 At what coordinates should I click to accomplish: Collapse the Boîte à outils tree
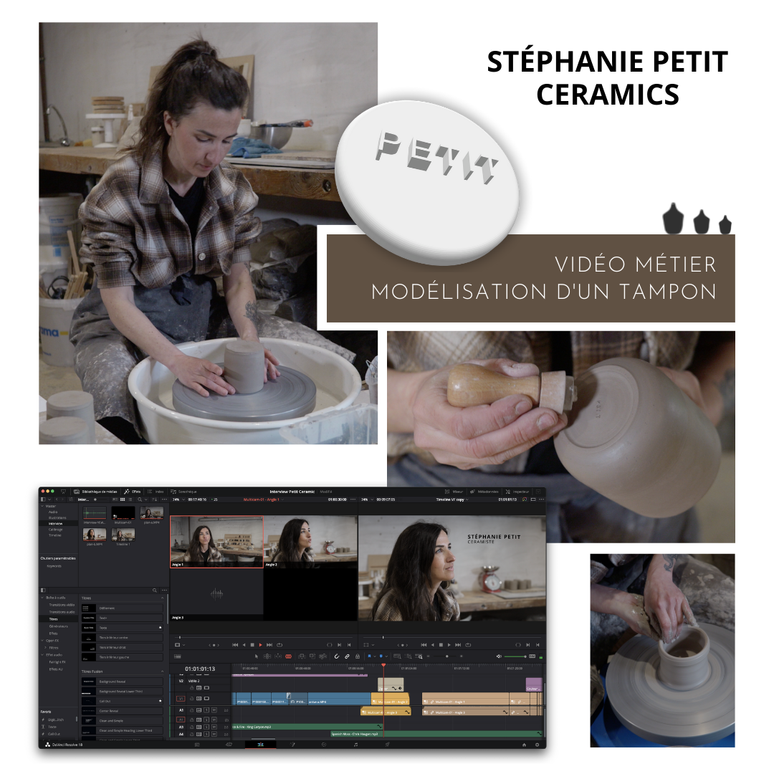point(42,598)
